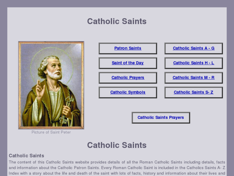This screenshot has width=234, height=176.
Task: Open the Catholic Prayers link
Action: tap(128, 78)
